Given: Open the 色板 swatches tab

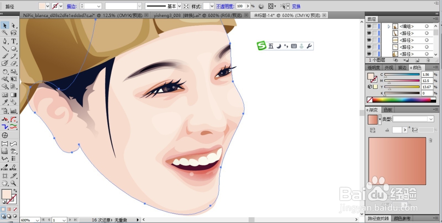Looking at the screenshot, I should [388, 110].
